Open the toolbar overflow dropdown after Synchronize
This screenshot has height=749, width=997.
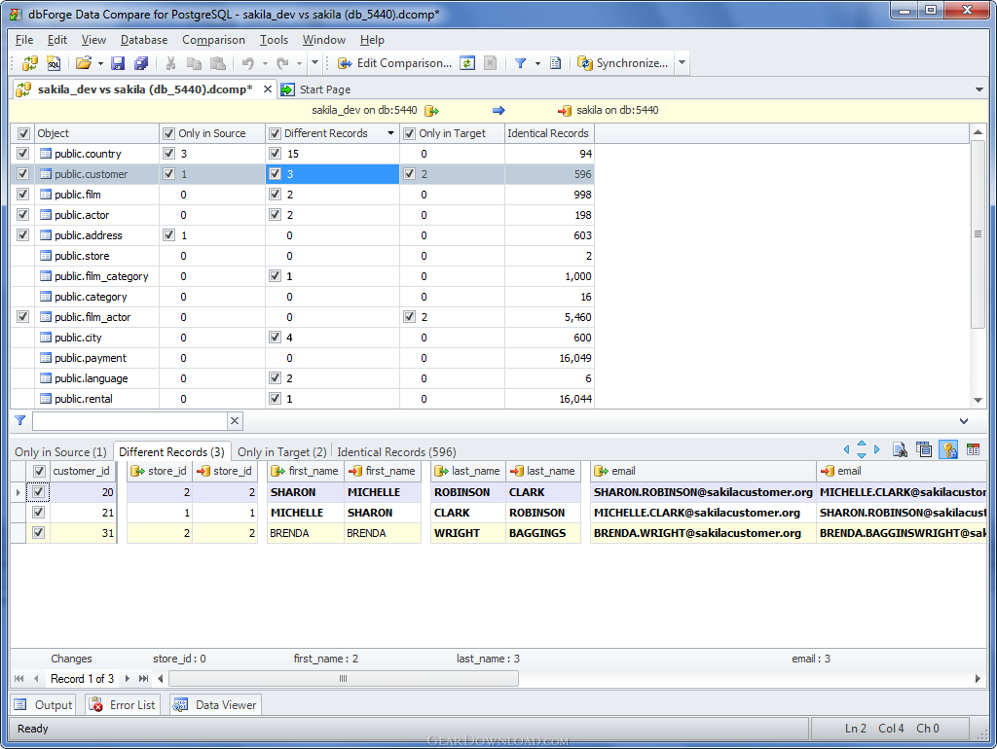(x=682, y=63)
